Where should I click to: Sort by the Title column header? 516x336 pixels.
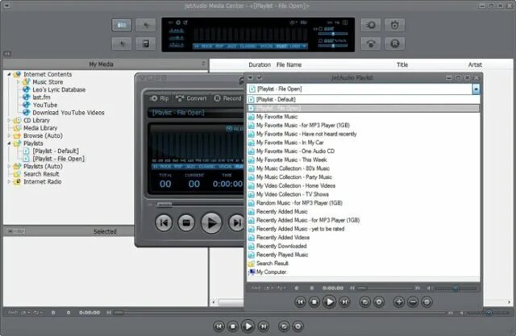click(402, 64)
